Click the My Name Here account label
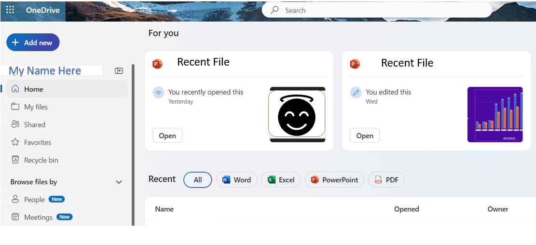Image resolution: width=536 pixels, height=245 pixels. (45, 71)
